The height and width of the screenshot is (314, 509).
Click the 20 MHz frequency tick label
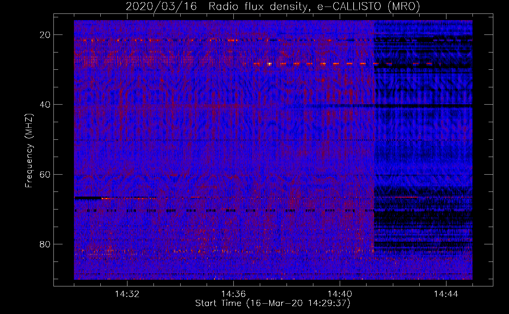pyautogui.click(x=45, y=35)
